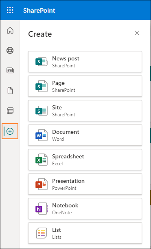Screen dimensions: 151x249
Task: Click the "Create" panel heading
Action: point(40,34)
